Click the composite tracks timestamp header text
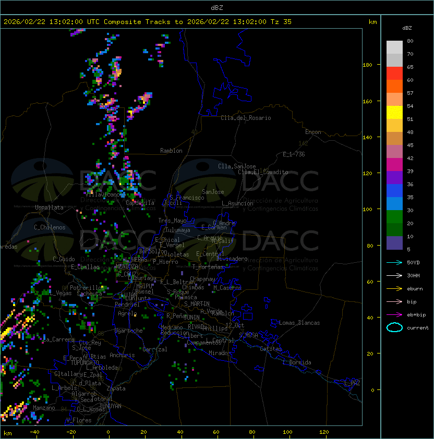Viewport: 434px width, 439px height. [x=148, y=22]
